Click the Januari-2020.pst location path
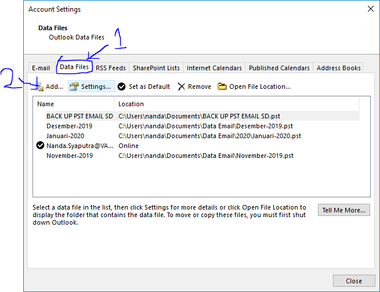Image resolution: width=380 pixels, height=292 pixels. [209, 136]
